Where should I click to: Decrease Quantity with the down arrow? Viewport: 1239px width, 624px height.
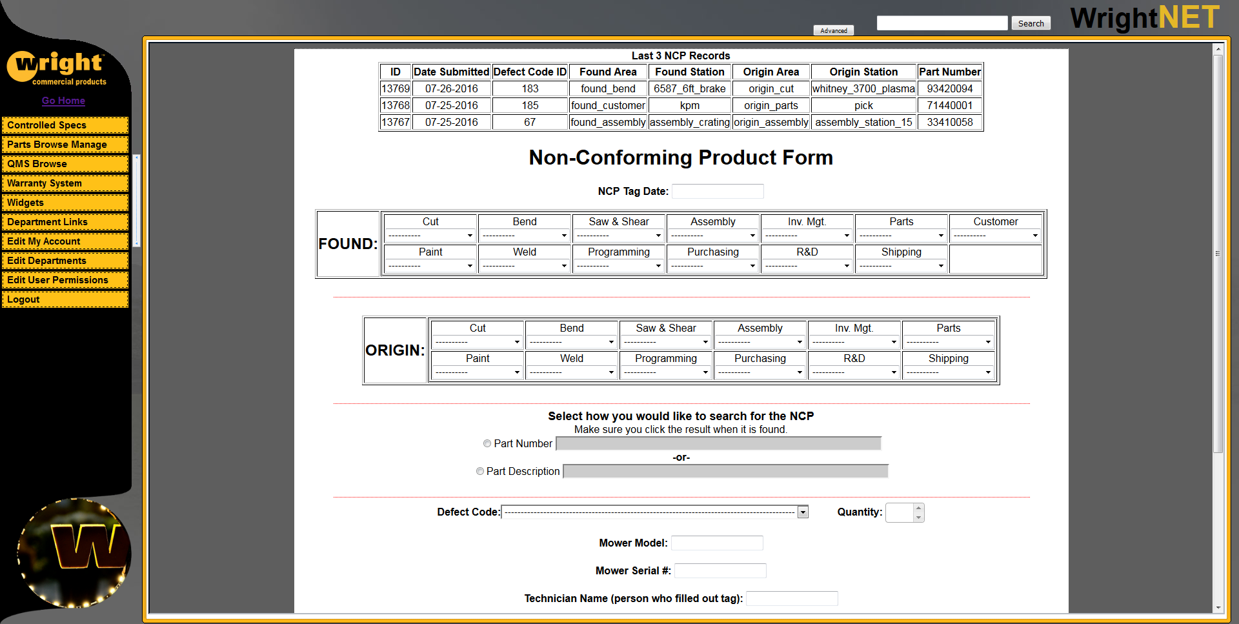pyautogui.click(x=918, y=517)
